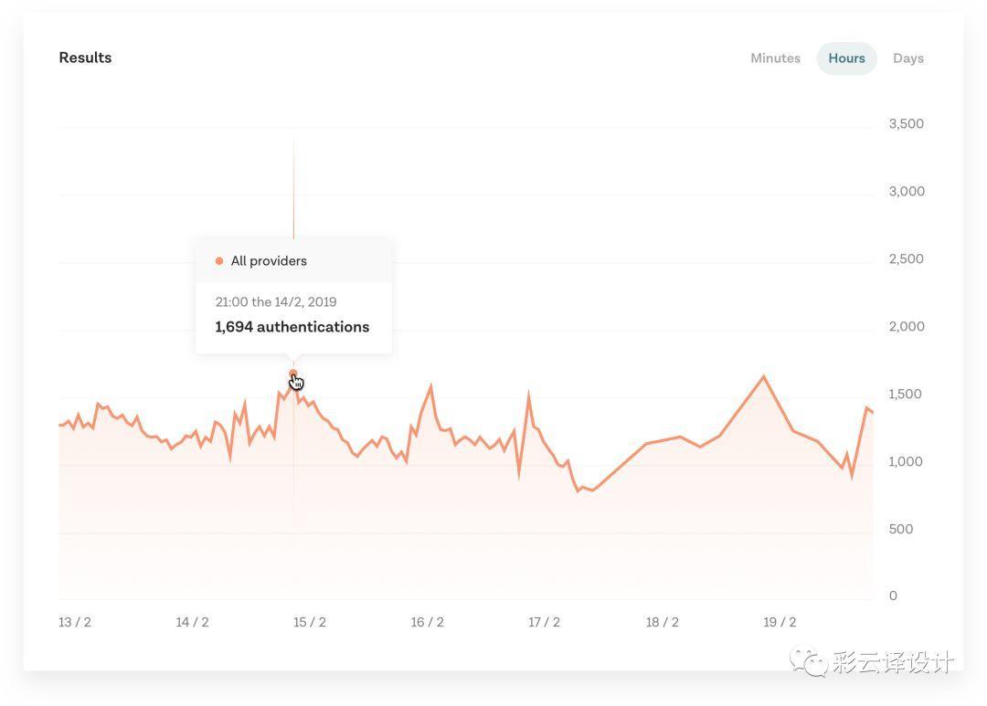Click the WeChat logo watermark
This screenshot has height=706, width=987.
(x=809, y=661)
